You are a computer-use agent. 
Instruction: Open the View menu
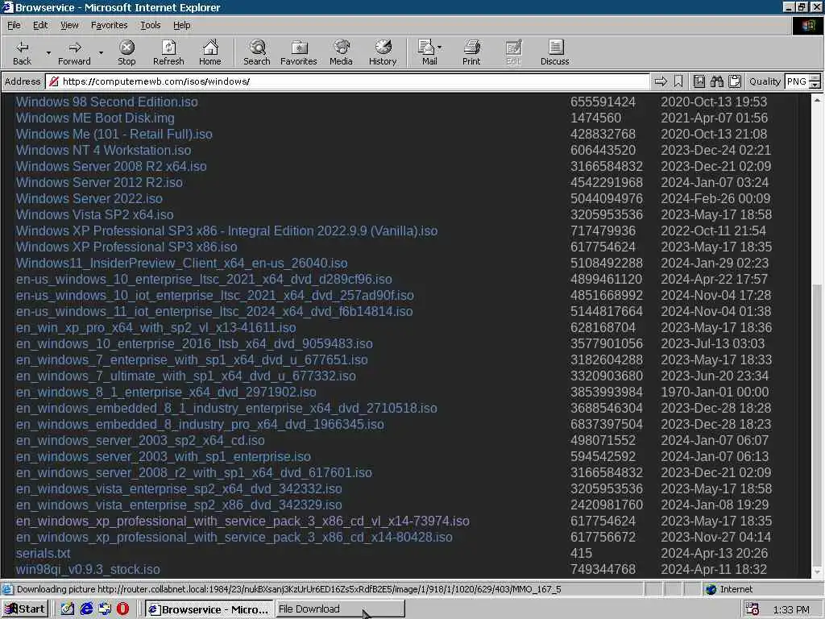click(69, 25)
